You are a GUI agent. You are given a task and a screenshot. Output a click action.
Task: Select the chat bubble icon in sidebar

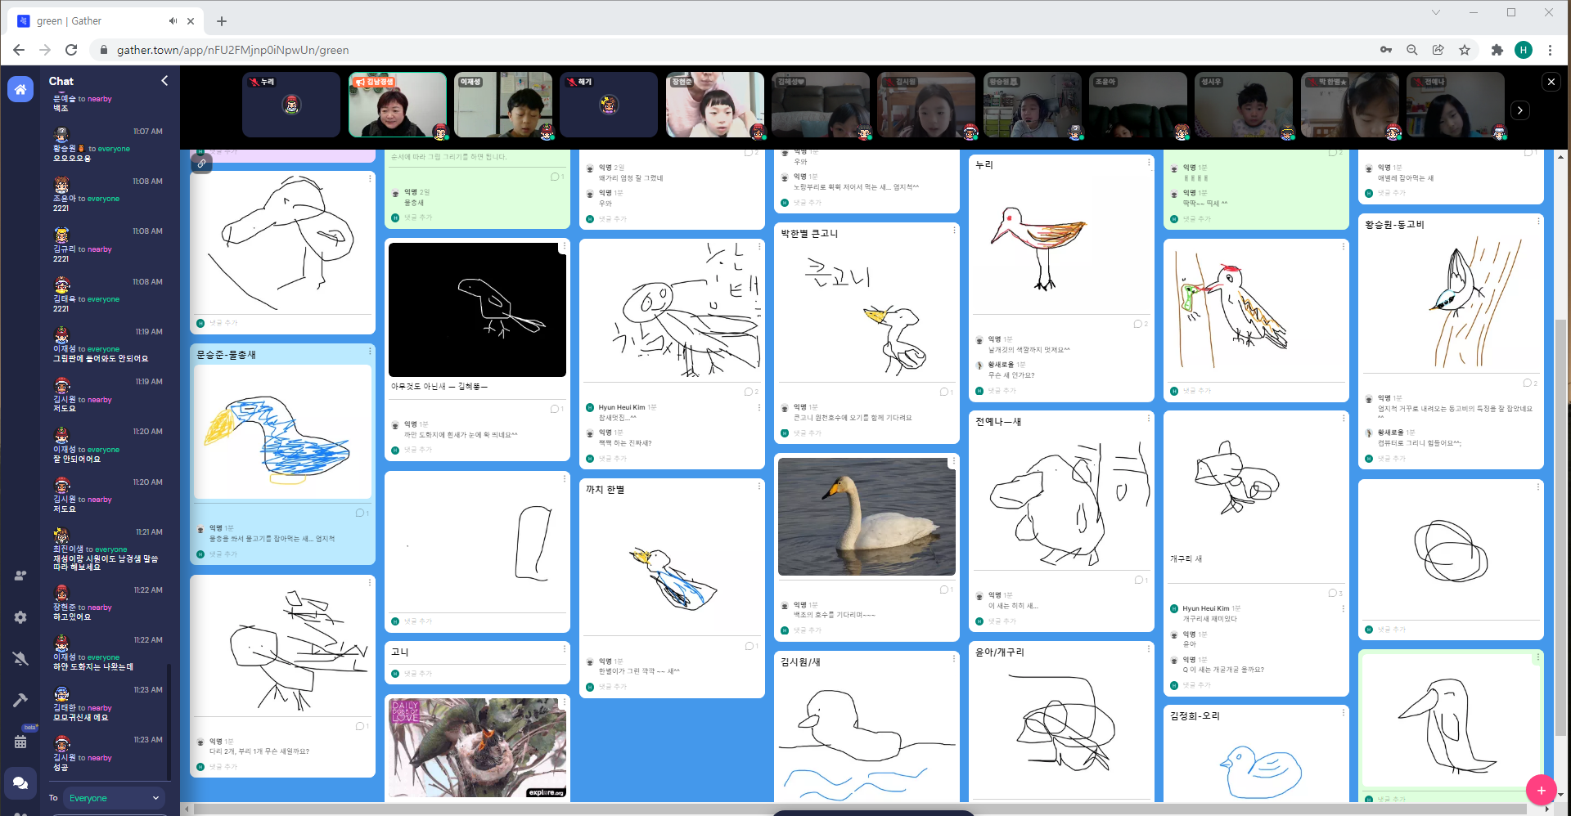point(20,783)
